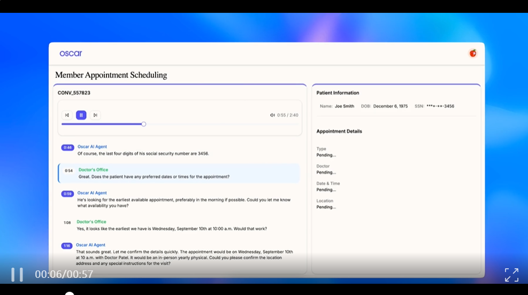Click the masked SSN value
528x295 pixels.
tap(440, 106)
